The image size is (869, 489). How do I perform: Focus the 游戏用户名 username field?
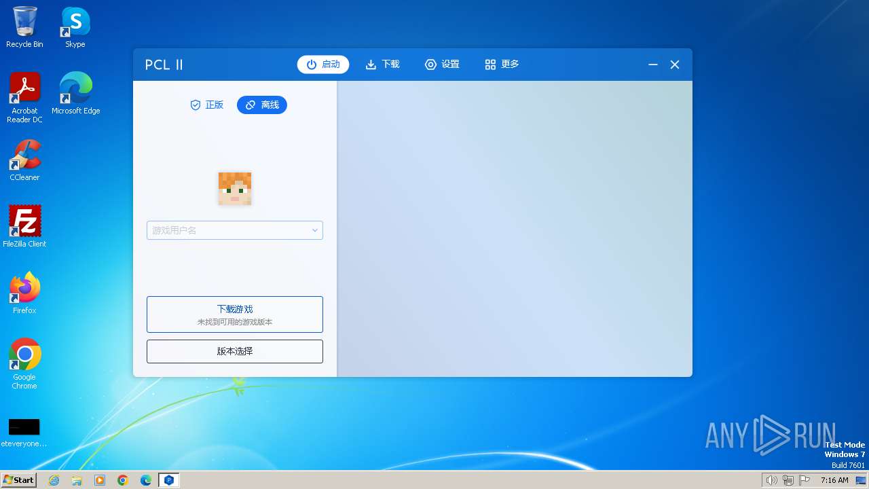pyautogui.click(x=235, y=230)
